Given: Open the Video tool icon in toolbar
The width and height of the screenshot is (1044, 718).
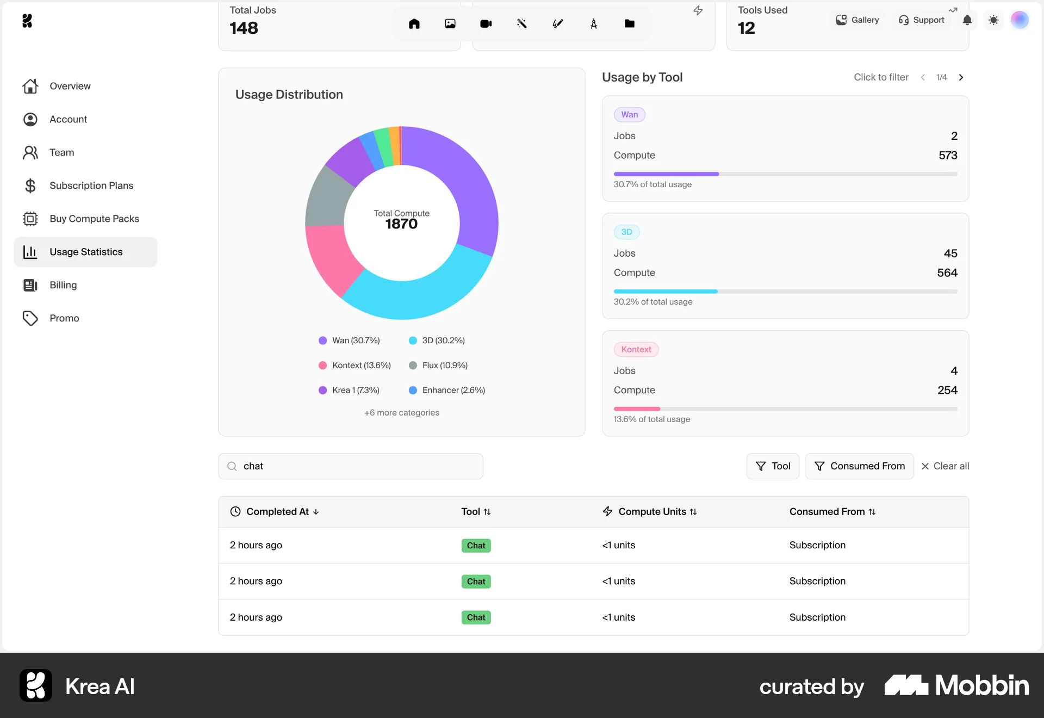Looking at the screenshot, I should pos(486,23).
